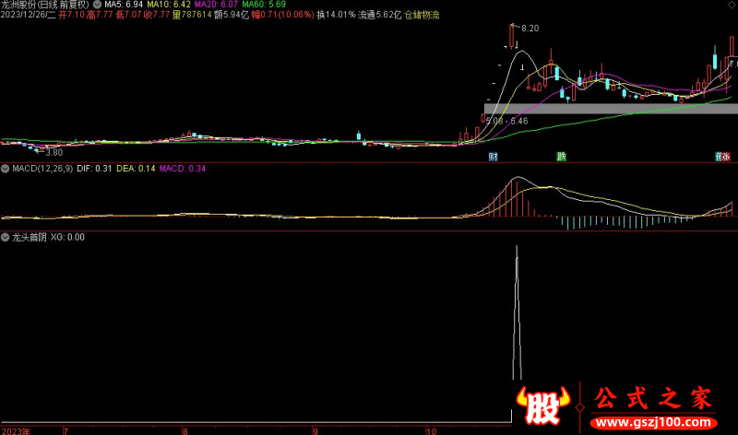Viewport: 738px width, 435px height.
Task: Open the 仓储物流 sector link
Action: coord(422,15)
